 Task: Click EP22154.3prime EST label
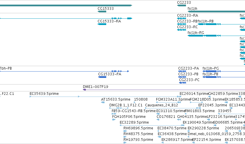tap(207, 140)
